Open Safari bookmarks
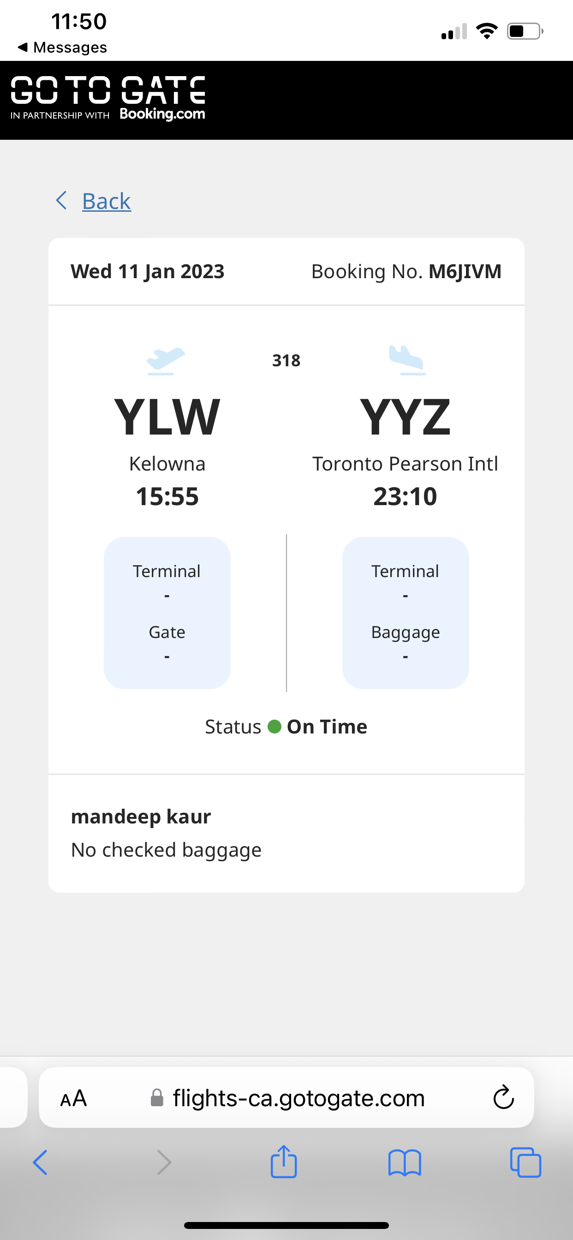573x1240 pixels. [x=405, y=1162]
